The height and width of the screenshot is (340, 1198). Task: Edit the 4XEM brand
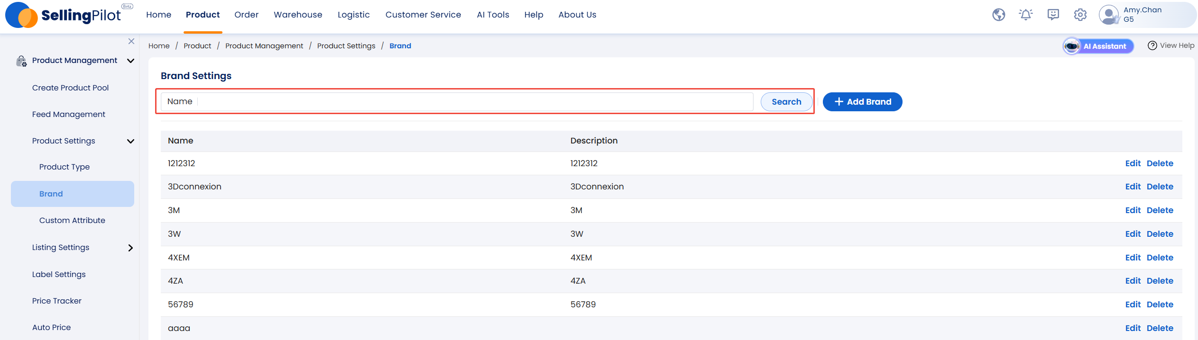(x=1133, y=258)
